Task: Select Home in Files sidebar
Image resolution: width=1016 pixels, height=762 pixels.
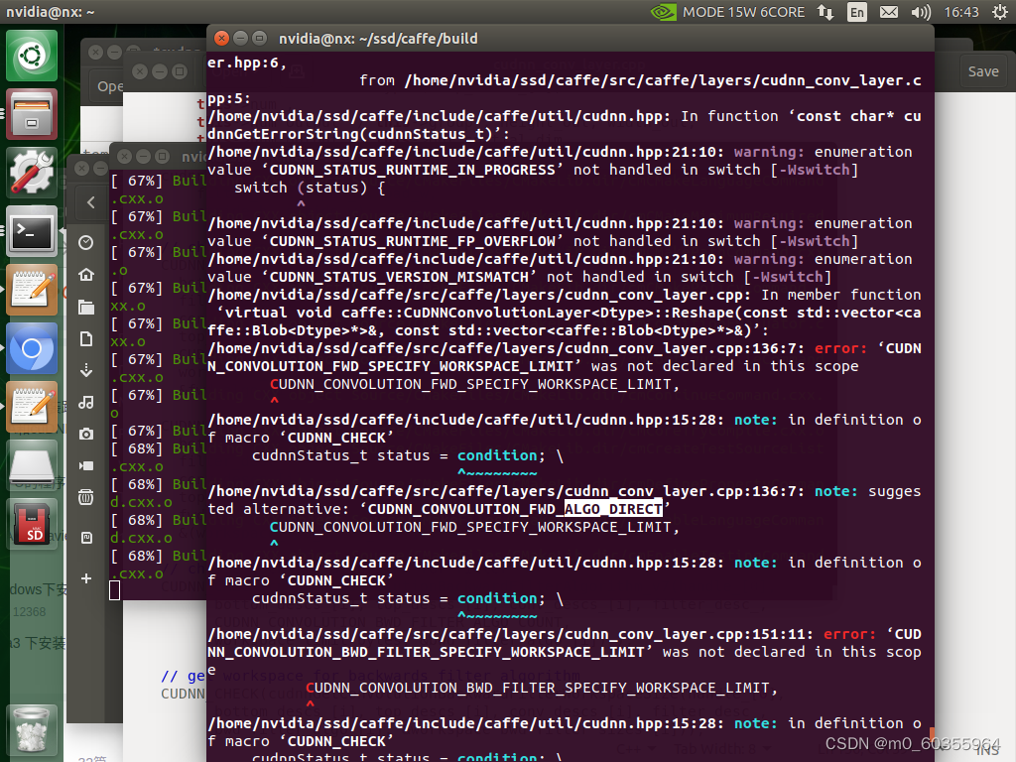Action: coord(86,275)
